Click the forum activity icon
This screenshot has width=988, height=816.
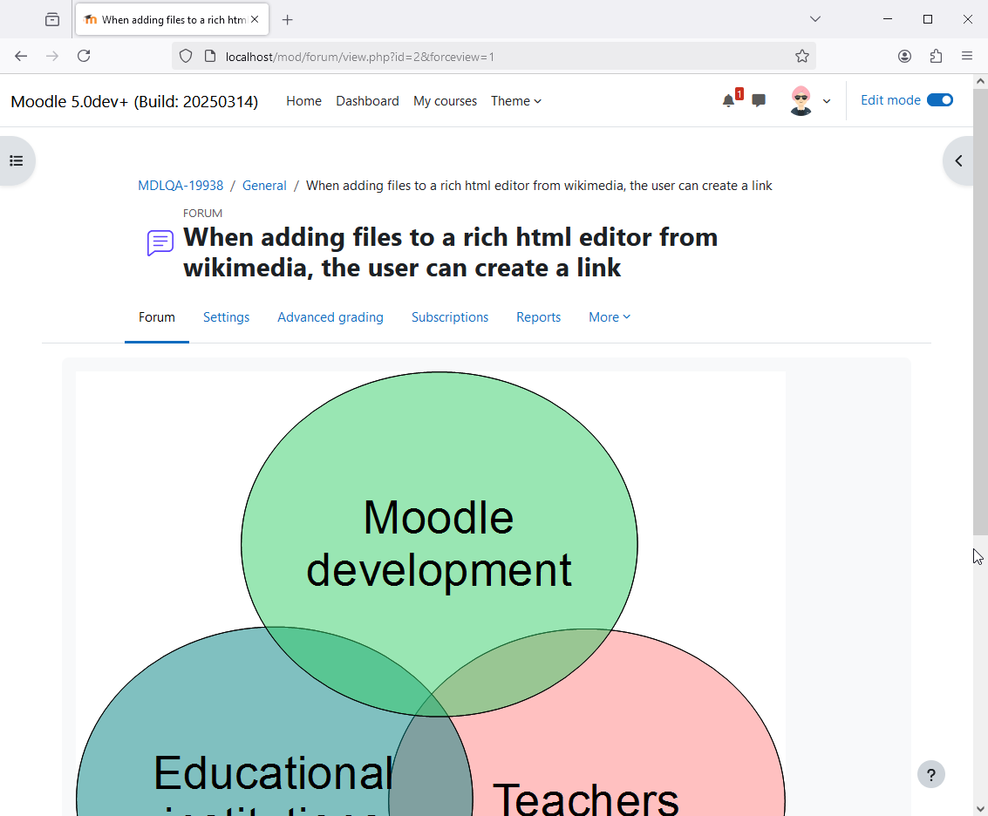160,242
